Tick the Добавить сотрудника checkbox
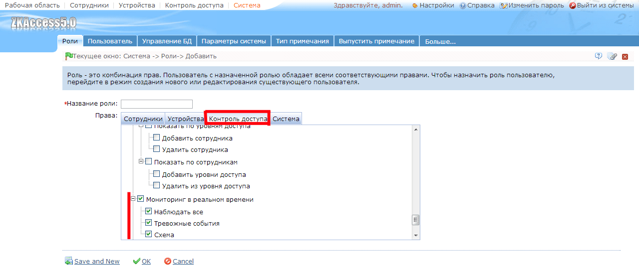 (157, 138)
